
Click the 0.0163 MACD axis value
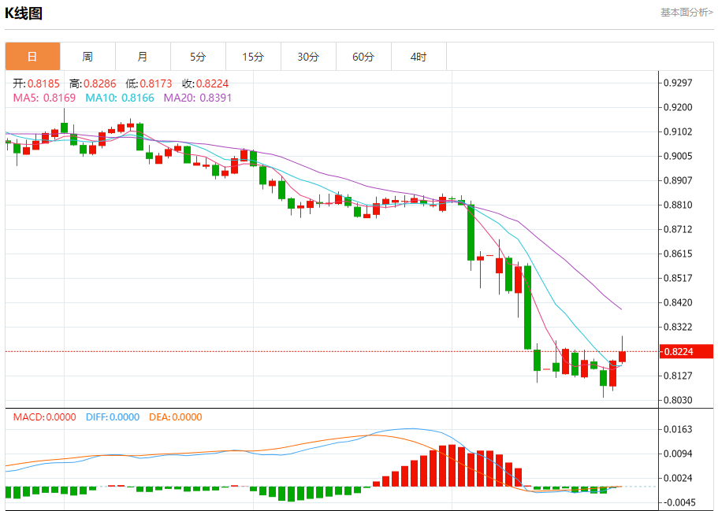(678, 429)
